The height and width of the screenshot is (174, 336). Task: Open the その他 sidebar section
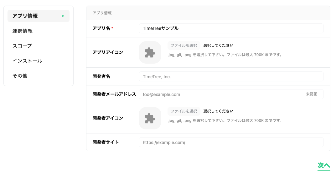click(x=20, y=76)
